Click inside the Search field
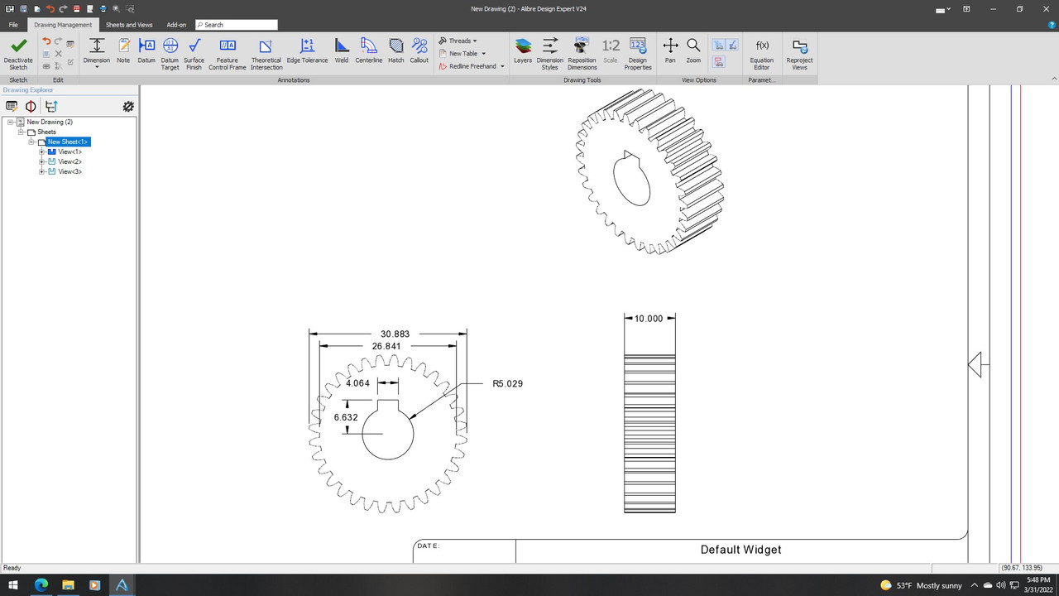 [236, 24]
